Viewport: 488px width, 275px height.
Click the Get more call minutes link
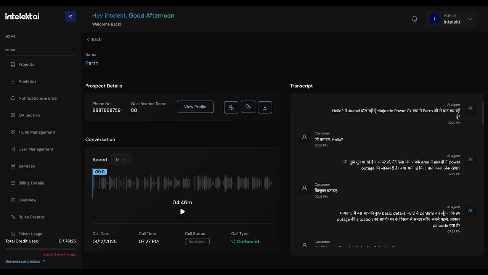pos(22,261)
